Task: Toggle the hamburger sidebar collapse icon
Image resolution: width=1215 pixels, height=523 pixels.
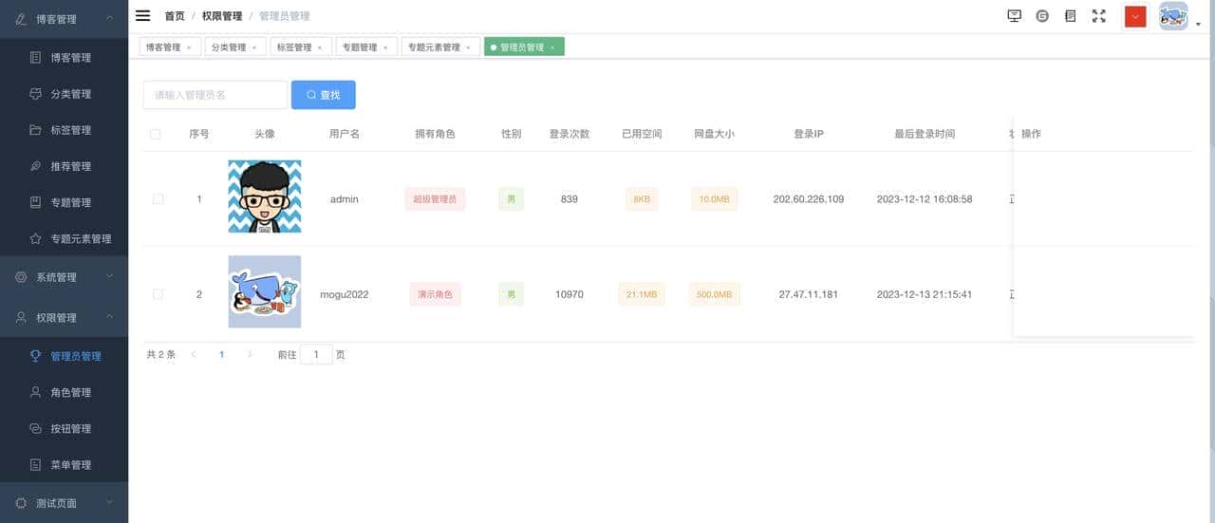Action: coord(143,15)
